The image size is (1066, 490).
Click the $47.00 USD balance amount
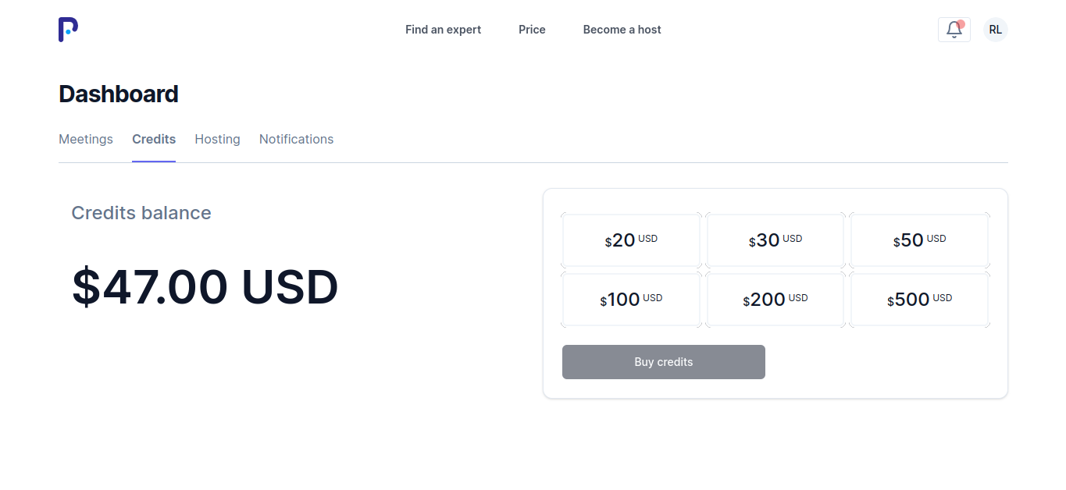point(205,286)
